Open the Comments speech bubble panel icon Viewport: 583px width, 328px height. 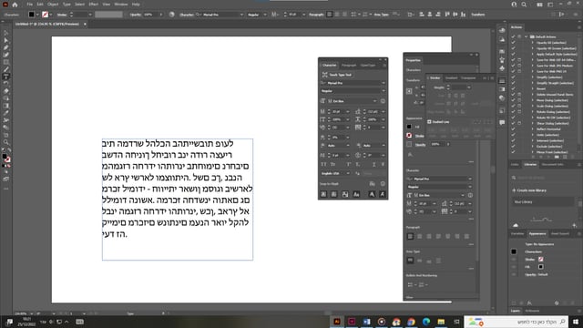coord(502,122)
